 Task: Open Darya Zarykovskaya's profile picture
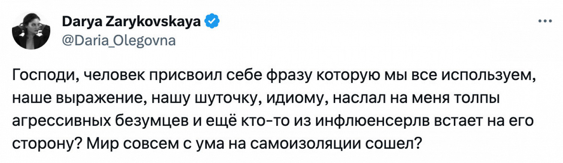coord(32,31)
